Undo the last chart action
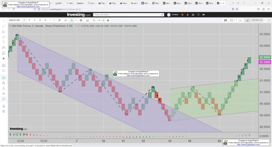This screenshot has width=272, height=147. click(99, 20)
